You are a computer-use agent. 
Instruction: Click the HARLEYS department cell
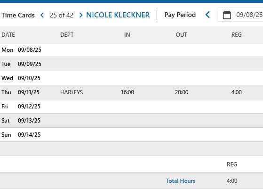click(x=72, y=92)
